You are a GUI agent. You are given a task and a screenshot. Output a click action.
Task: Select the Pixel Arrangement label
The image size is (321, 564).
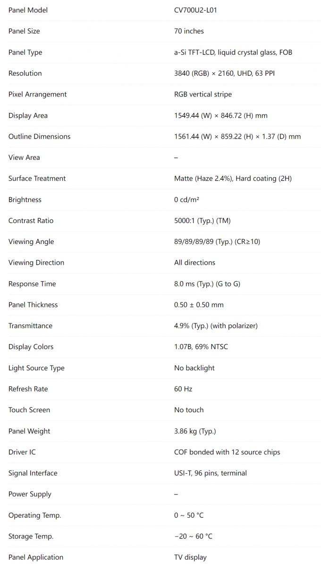37,95
